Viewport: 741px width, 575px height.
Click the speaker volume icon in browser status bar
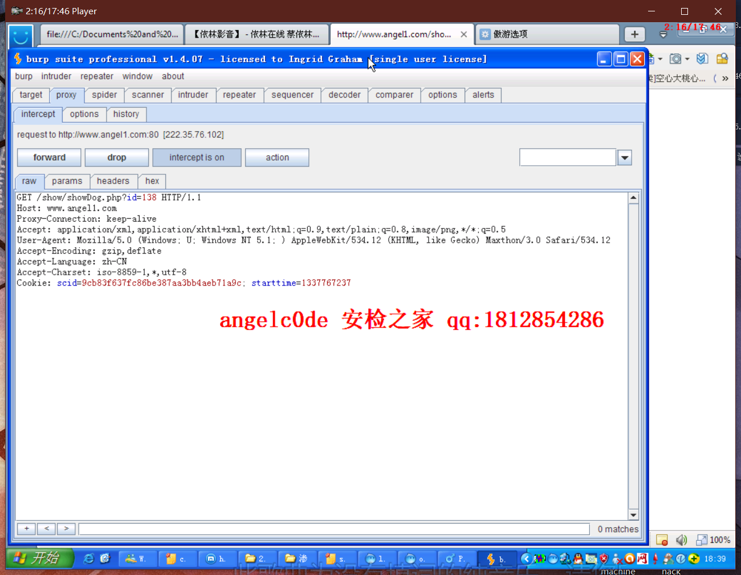(x=682, y=540)
